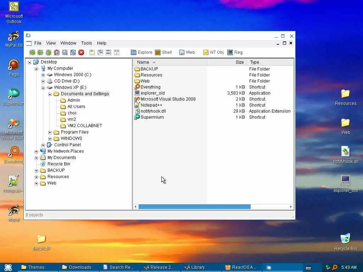Collapse the Documents and Settings node
The height and width of the screenshot is (272, 363).
click(50, 94)
